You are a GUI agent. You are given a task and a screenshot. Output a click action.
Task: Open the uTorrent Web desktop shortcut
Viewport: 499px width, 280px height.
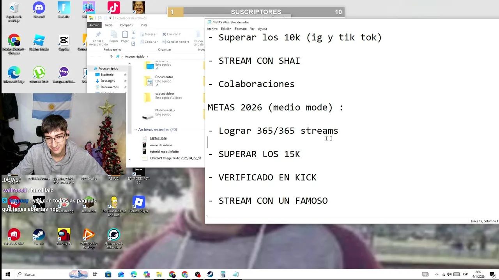(x=39, y=75)
